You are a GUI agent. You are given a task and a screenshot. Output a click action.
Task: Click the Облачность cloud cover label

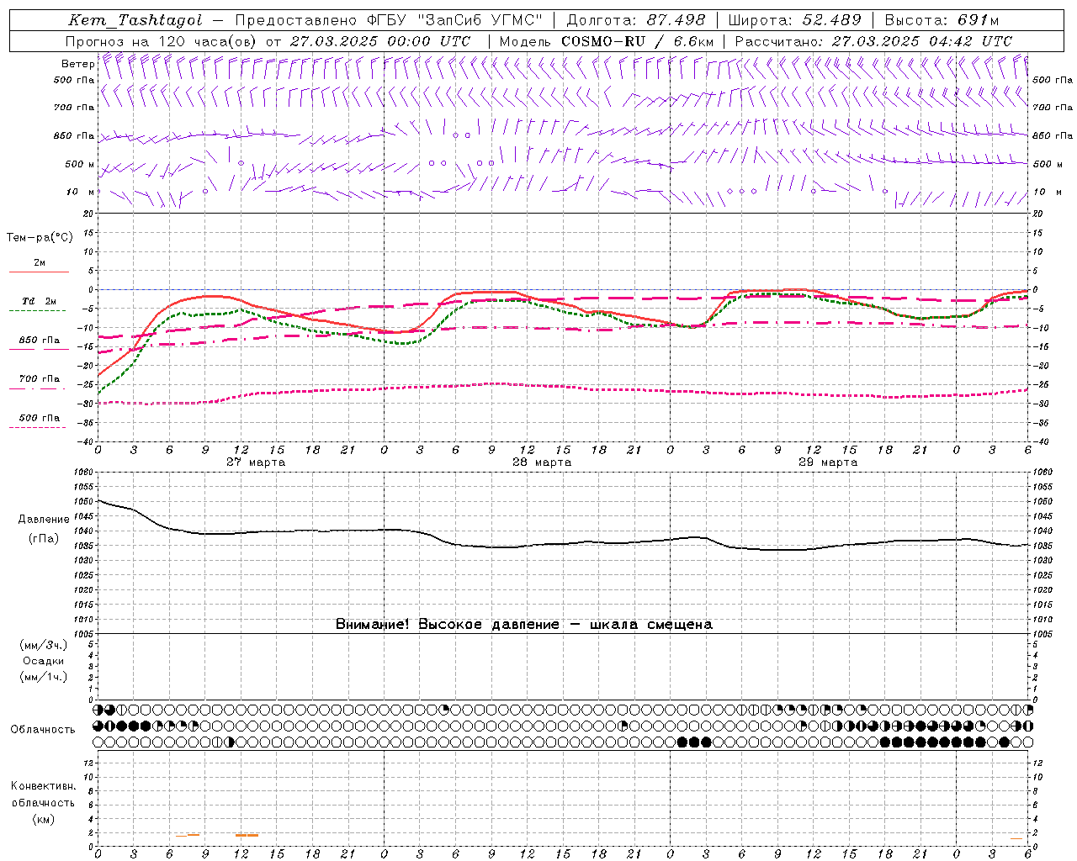43,729
